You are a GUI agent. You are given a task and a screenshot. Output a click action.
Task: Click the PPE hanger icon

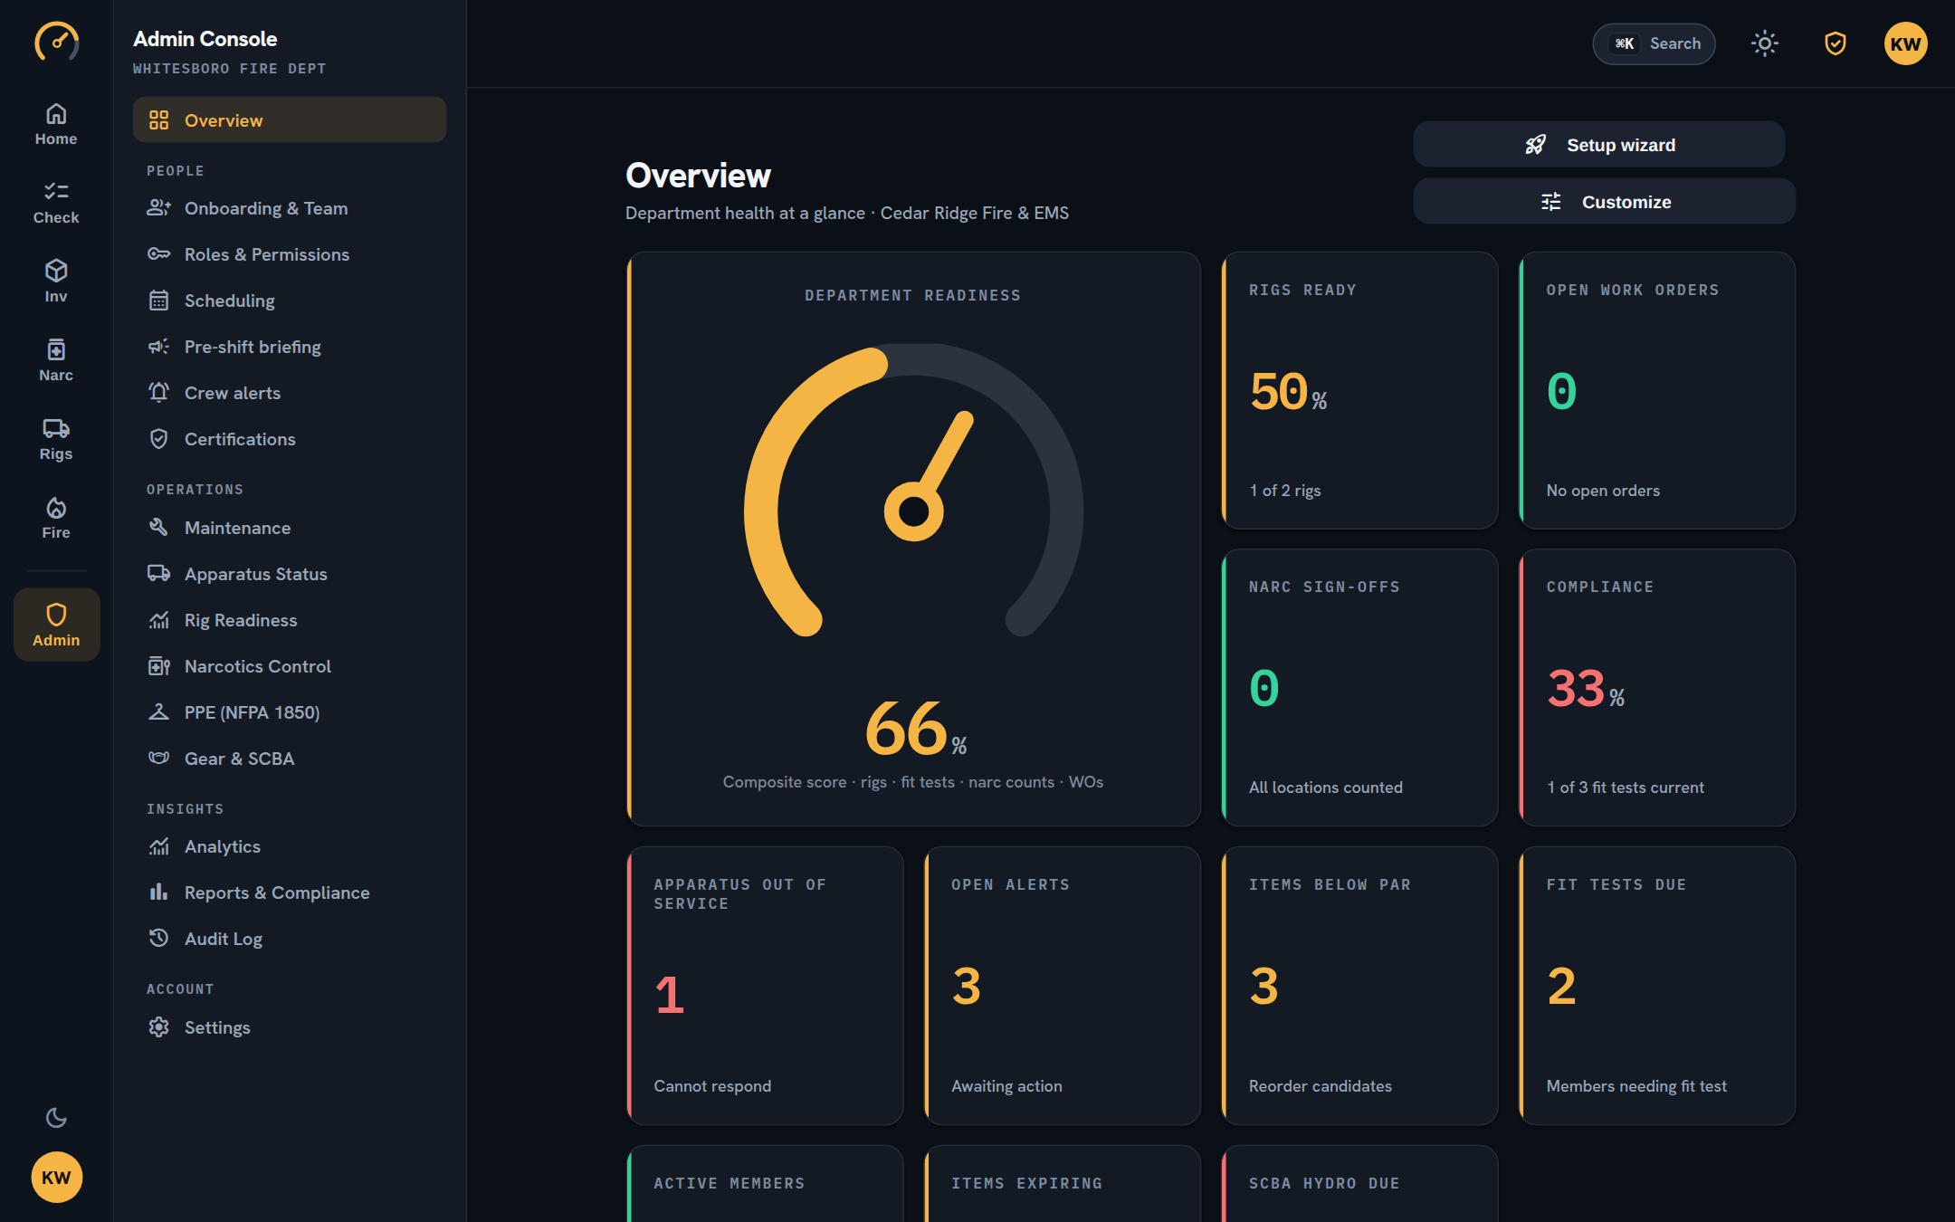click(159, 712)
